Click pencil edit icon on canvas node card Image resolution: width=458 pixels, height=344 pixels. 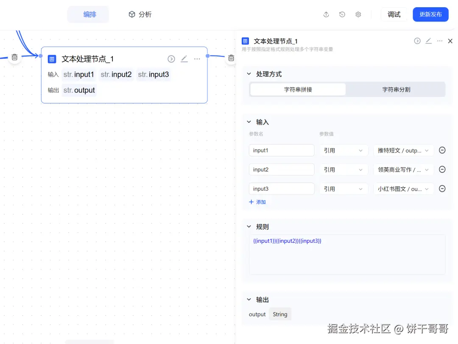pyautogui.click(x=184, y=59)
